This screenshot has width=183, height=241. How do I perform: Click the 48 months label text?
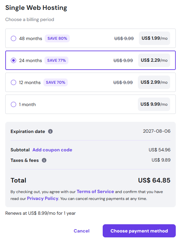[31, 38]
